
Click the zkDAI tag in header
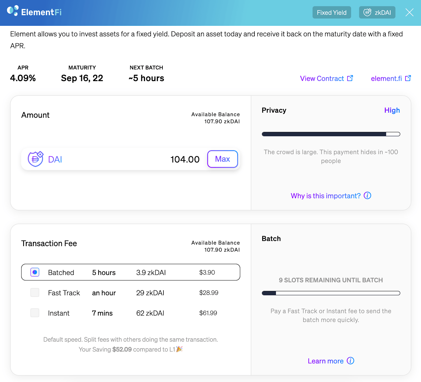click(x=377, y=12)
